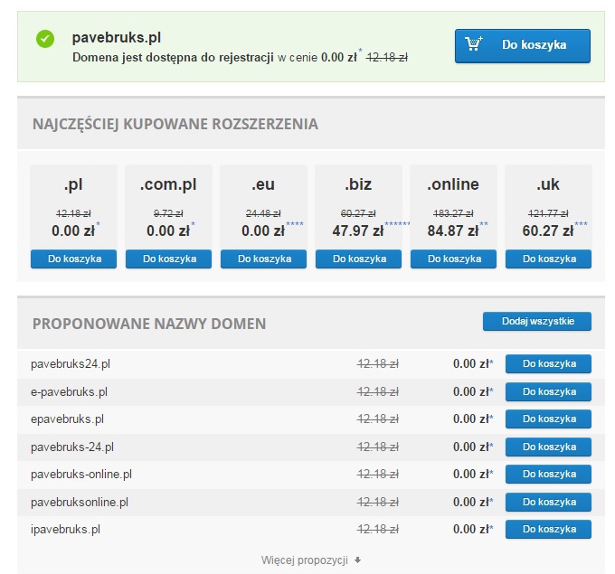Add the .online extension to cart

click(453, 259)
